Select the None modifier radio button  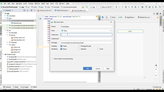[x=61, y=49]
